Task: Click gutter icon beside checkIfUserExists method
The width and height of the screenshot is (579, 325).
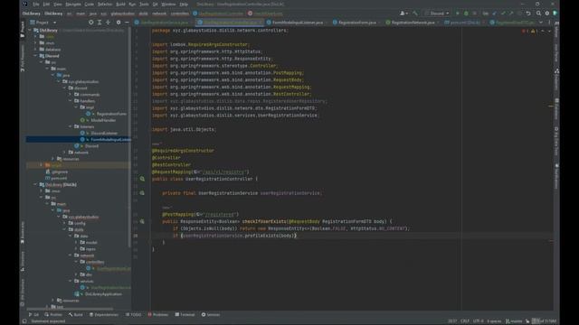Action: tap(142, 222)
